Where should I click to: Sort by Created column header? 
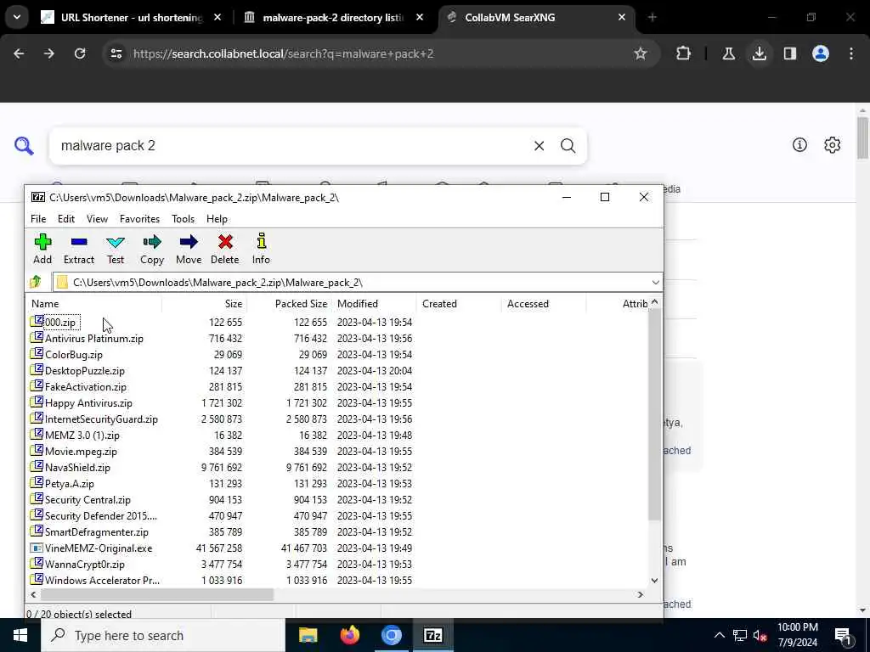[459, 304]
